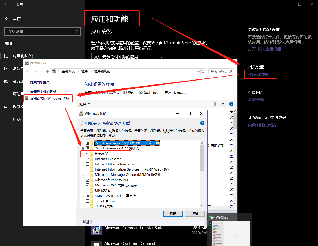Expand the .NET Framework 3.5 tree node

pos(83,143)
